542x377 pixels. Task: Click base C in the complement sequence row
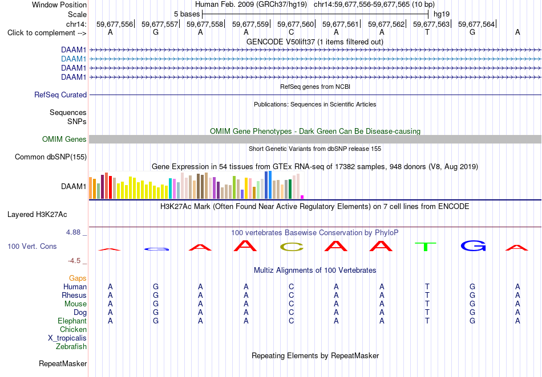tap(292, 32)
